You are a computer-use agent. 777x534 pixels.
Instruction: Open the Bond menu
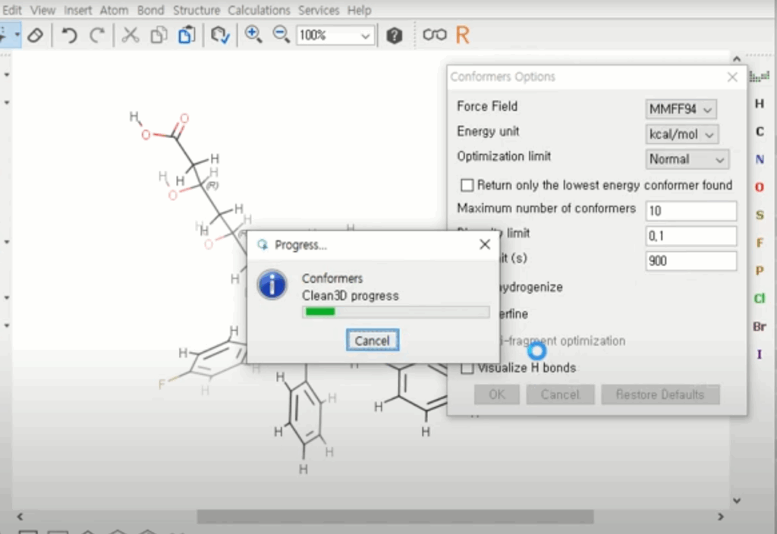click(x=151, y=10)
